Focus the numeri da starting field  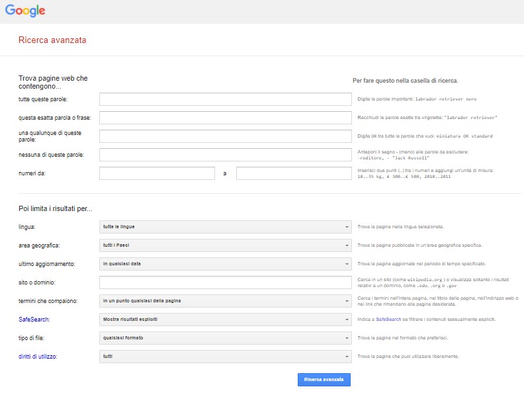pos(157,173)
